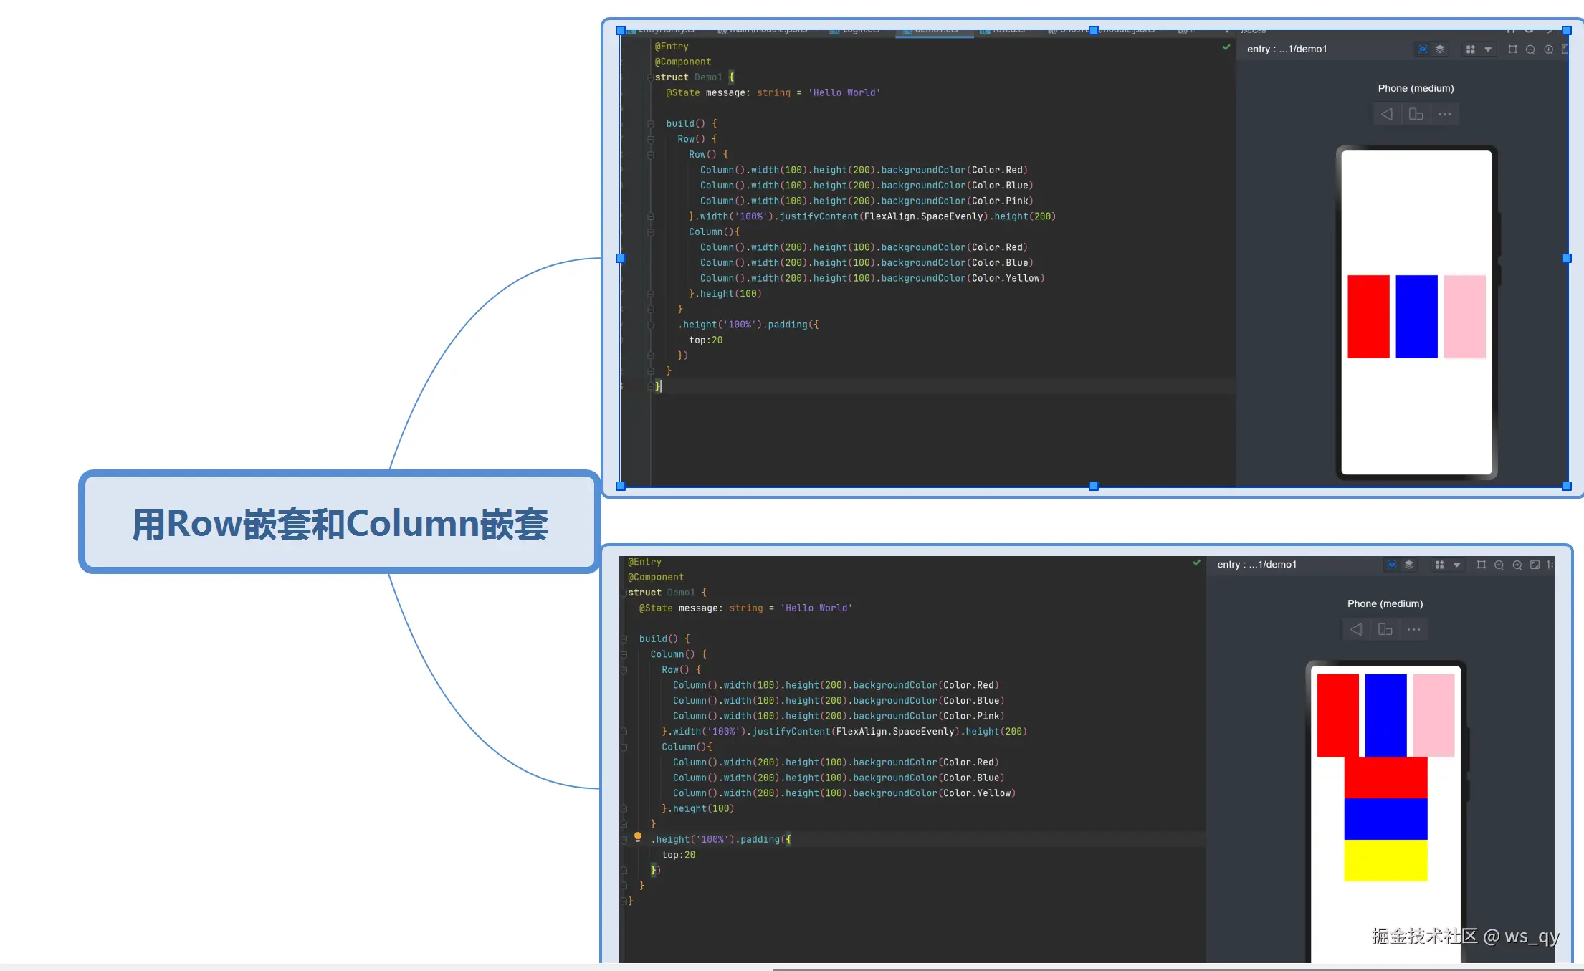Image resolution: width=1584 pixels, height=971 pixels.
Task: Zoom in on the lower previewer
Action: pyautogui.click(x=1517, y=565)
